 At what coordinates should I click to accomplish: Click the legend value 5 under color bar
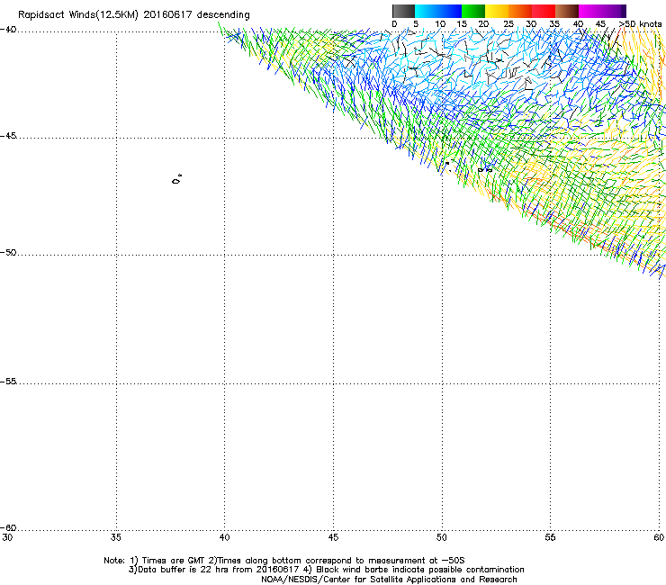click(416, 24)
